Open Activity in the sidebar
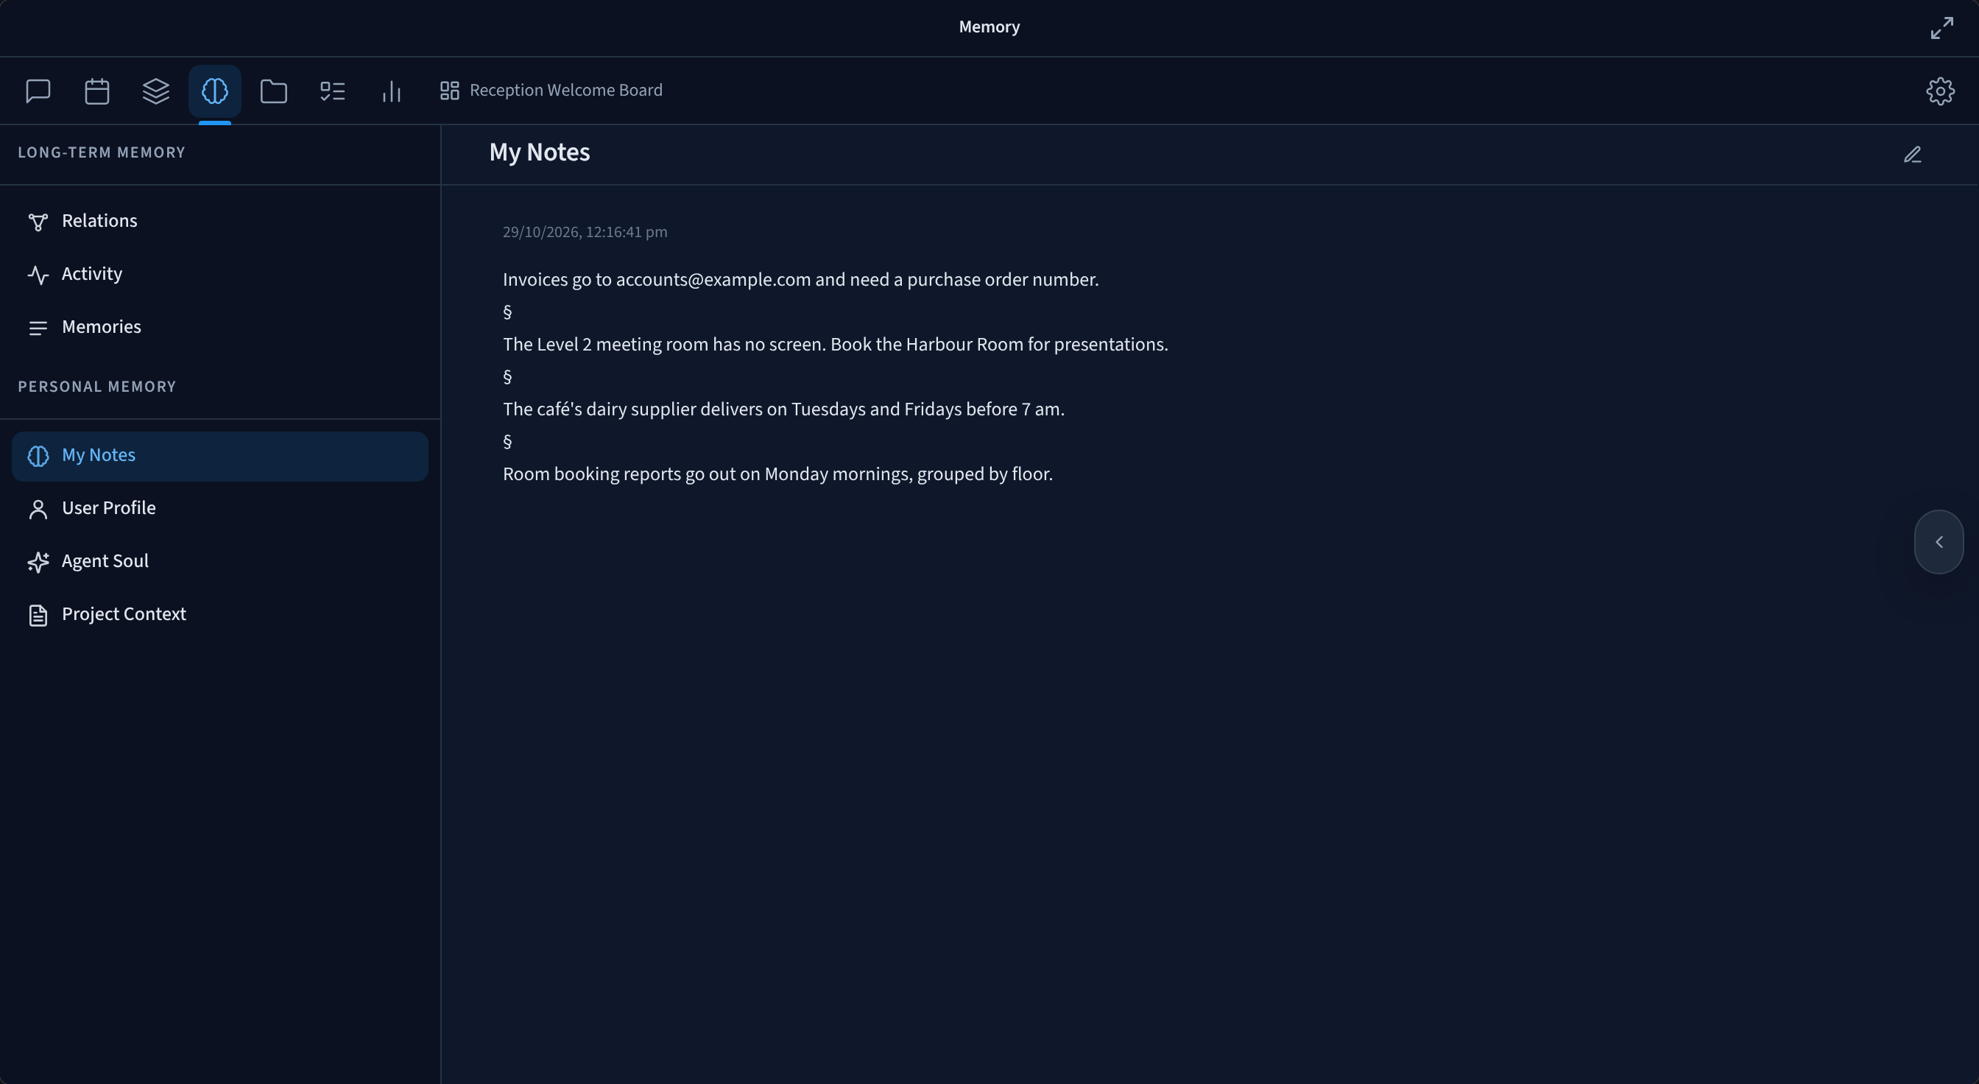Viewport: 1979px width, 1084px height. coord(219,274)
